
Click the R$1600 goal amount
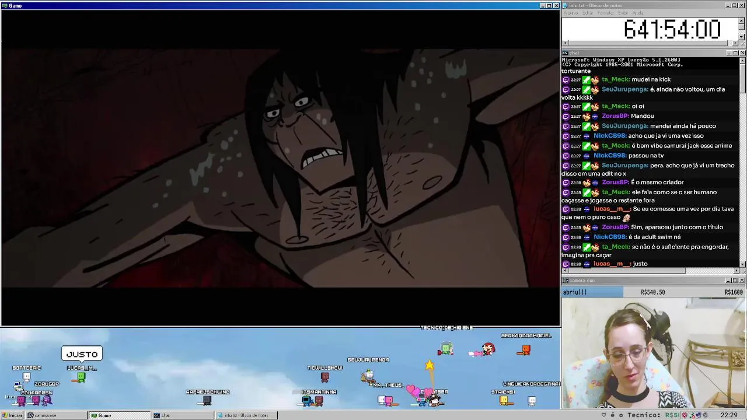(734, 292)
